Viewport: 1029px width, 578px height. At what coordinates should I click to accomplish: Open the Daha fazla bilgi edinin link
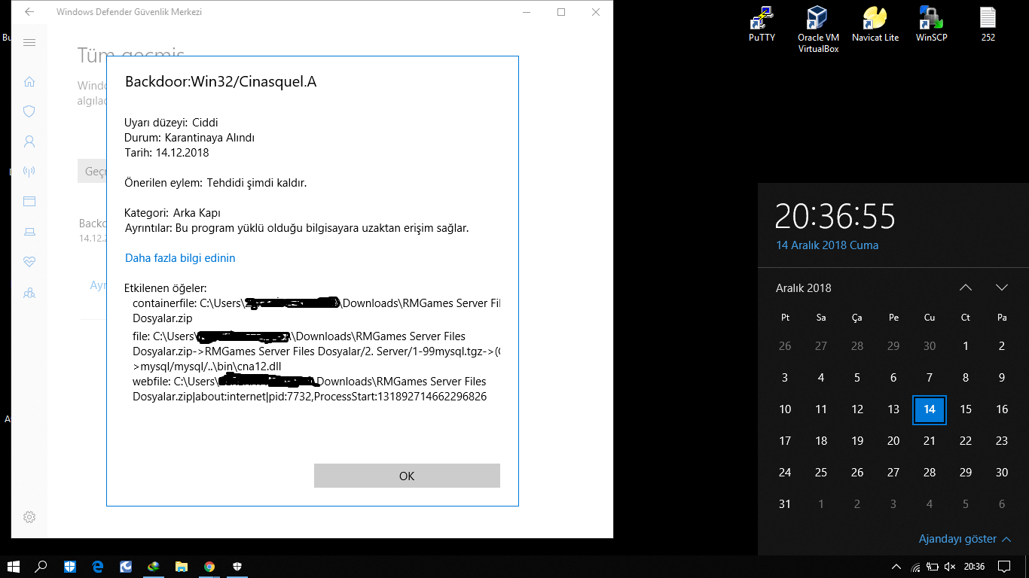click(x=180, y=258)
